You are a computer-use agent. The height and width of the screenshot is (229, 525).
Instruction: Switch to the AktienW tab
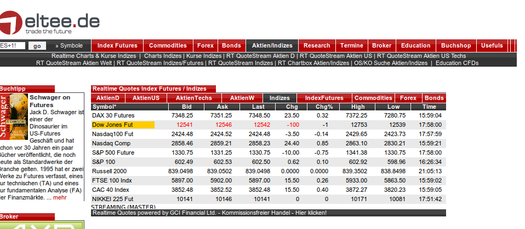click(x=242, y=98)
